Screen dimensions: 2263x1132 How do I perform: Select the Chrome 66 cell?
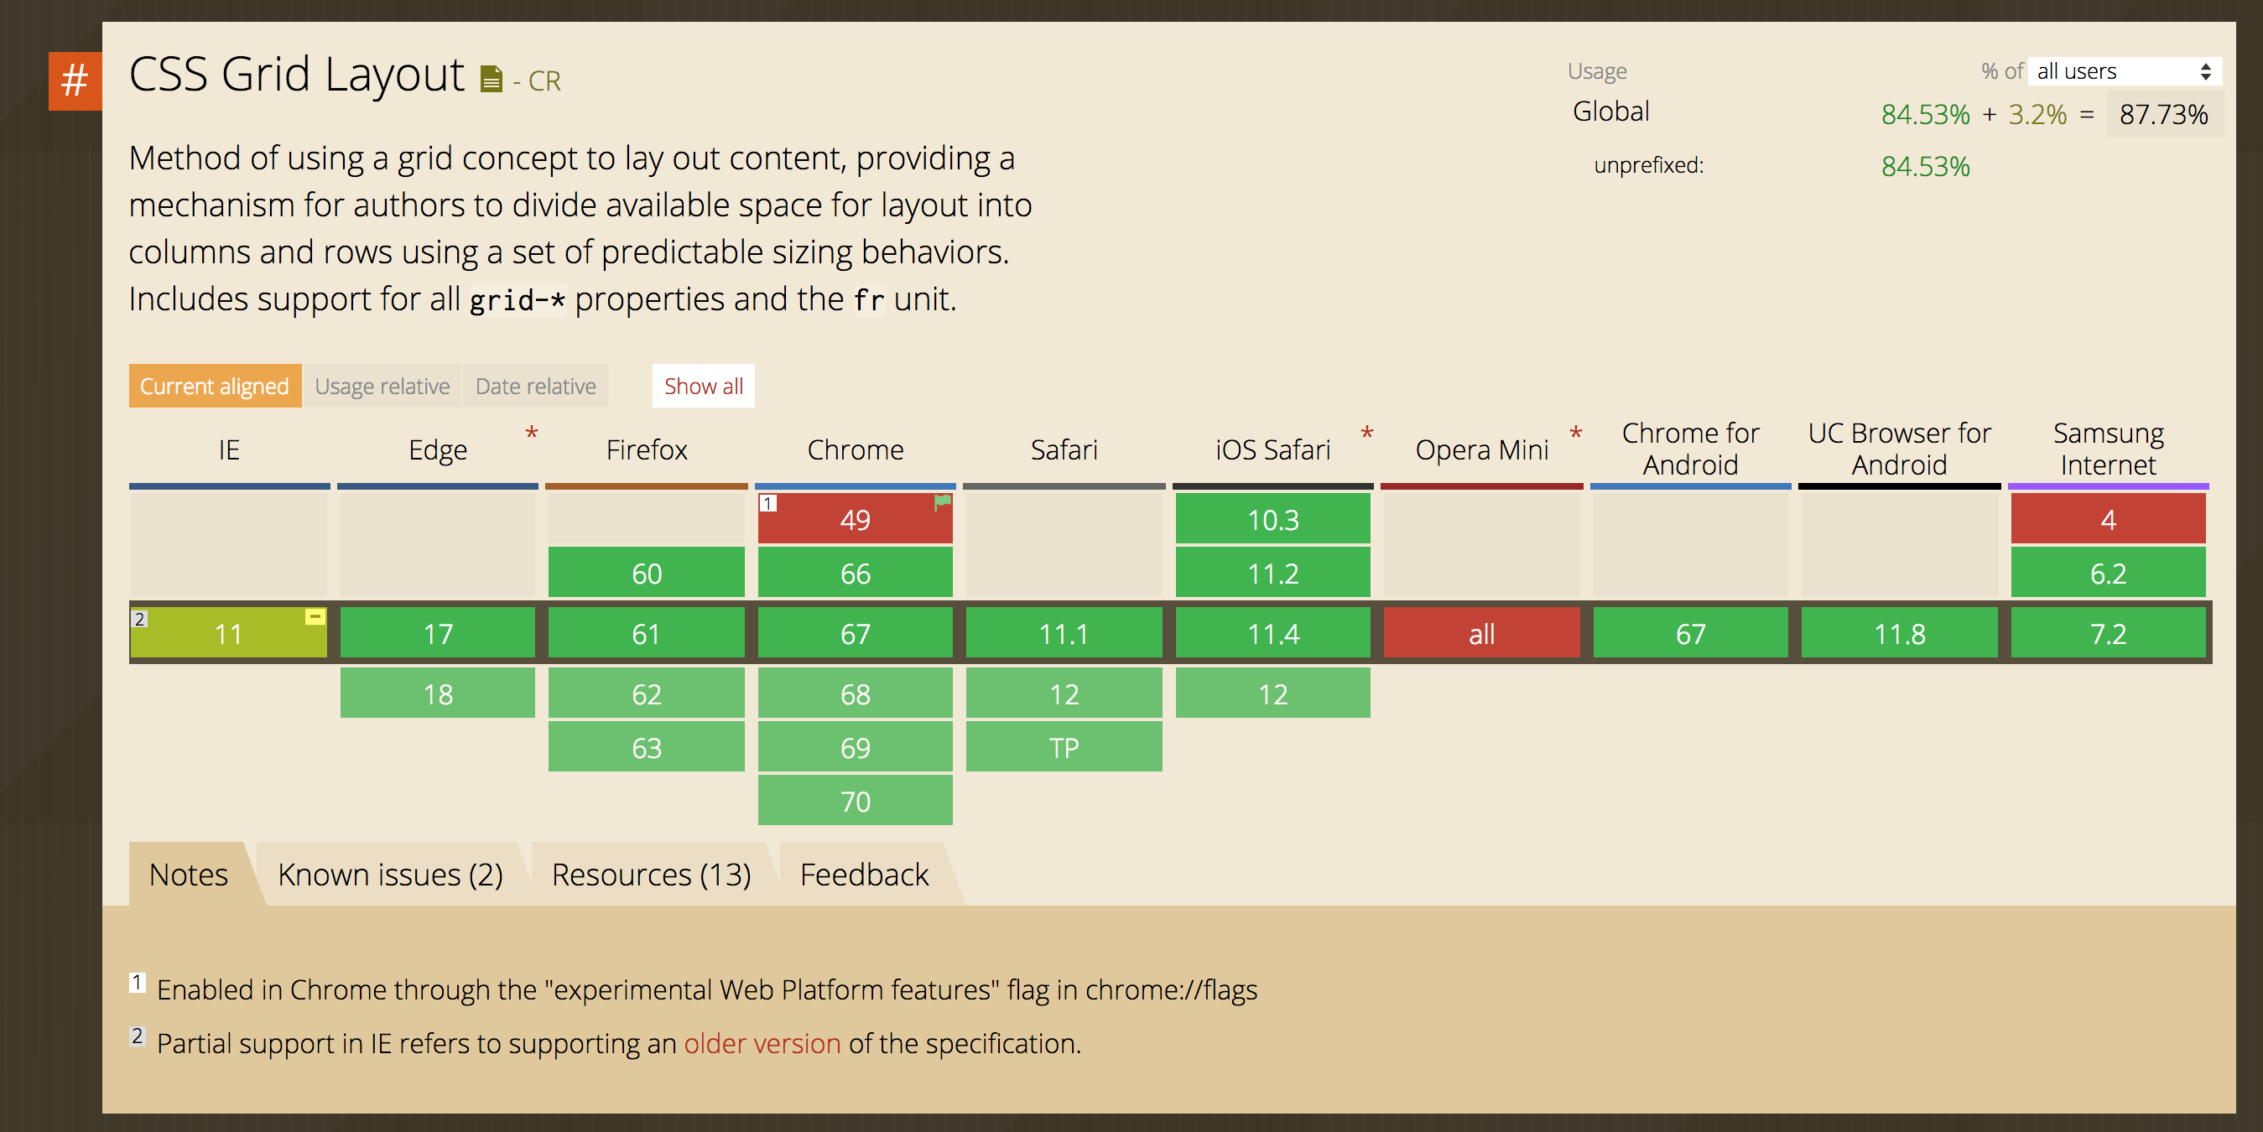point(855,573)
